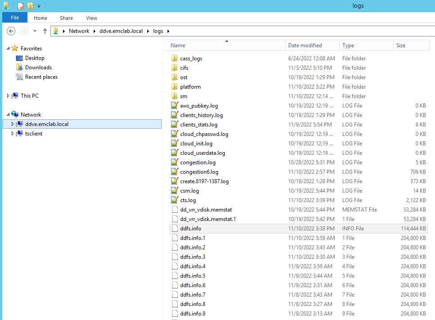The height and width of the screenshot is (320, 435).
Task: Go up to the parent folder
Action: pyautogui.click(x=43, y=31)
